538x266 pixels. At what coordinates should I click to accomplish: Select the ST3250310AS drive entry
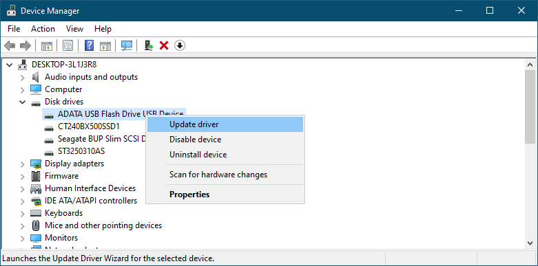tap(81, 151)
